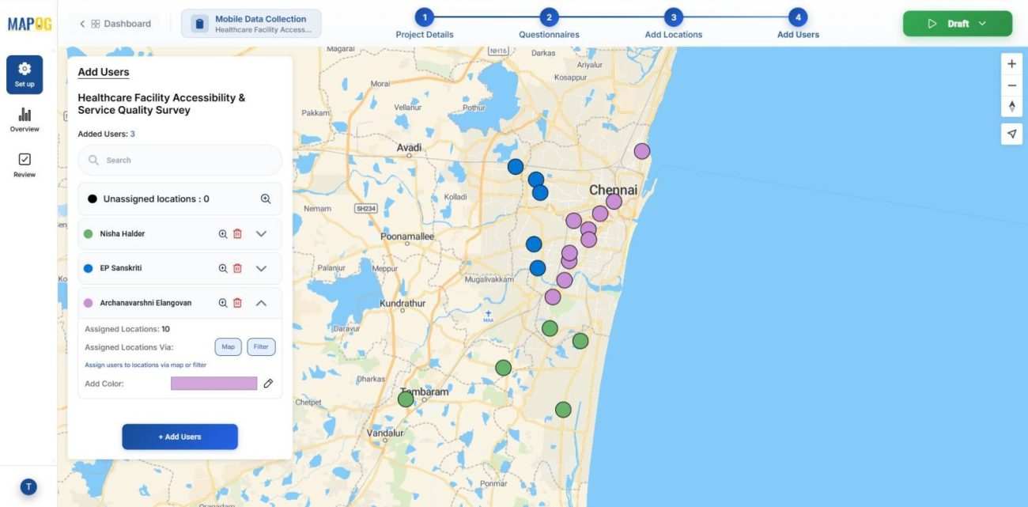
Task: Zoom to unassigned locations on map
Action: (x=266, y=198)
